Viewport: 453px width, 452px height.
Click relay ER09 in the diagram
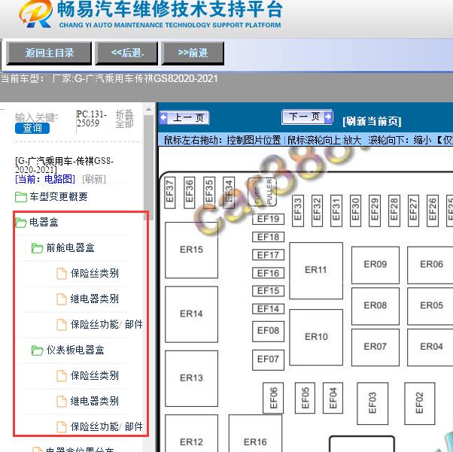point(375,265)
